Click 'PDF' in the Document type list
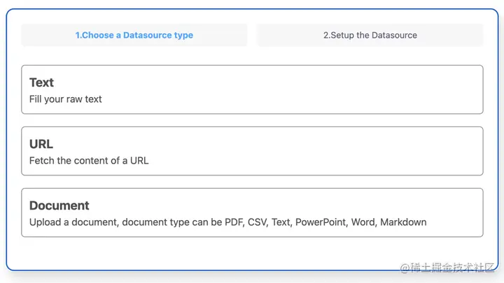The width and height of the screenshot is (504, 283). click(234, 222)
